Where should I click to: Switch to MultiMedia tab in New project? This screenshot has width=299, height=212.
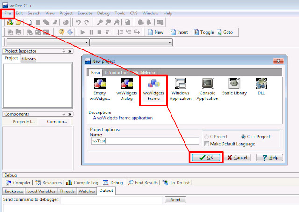point(144,73)
